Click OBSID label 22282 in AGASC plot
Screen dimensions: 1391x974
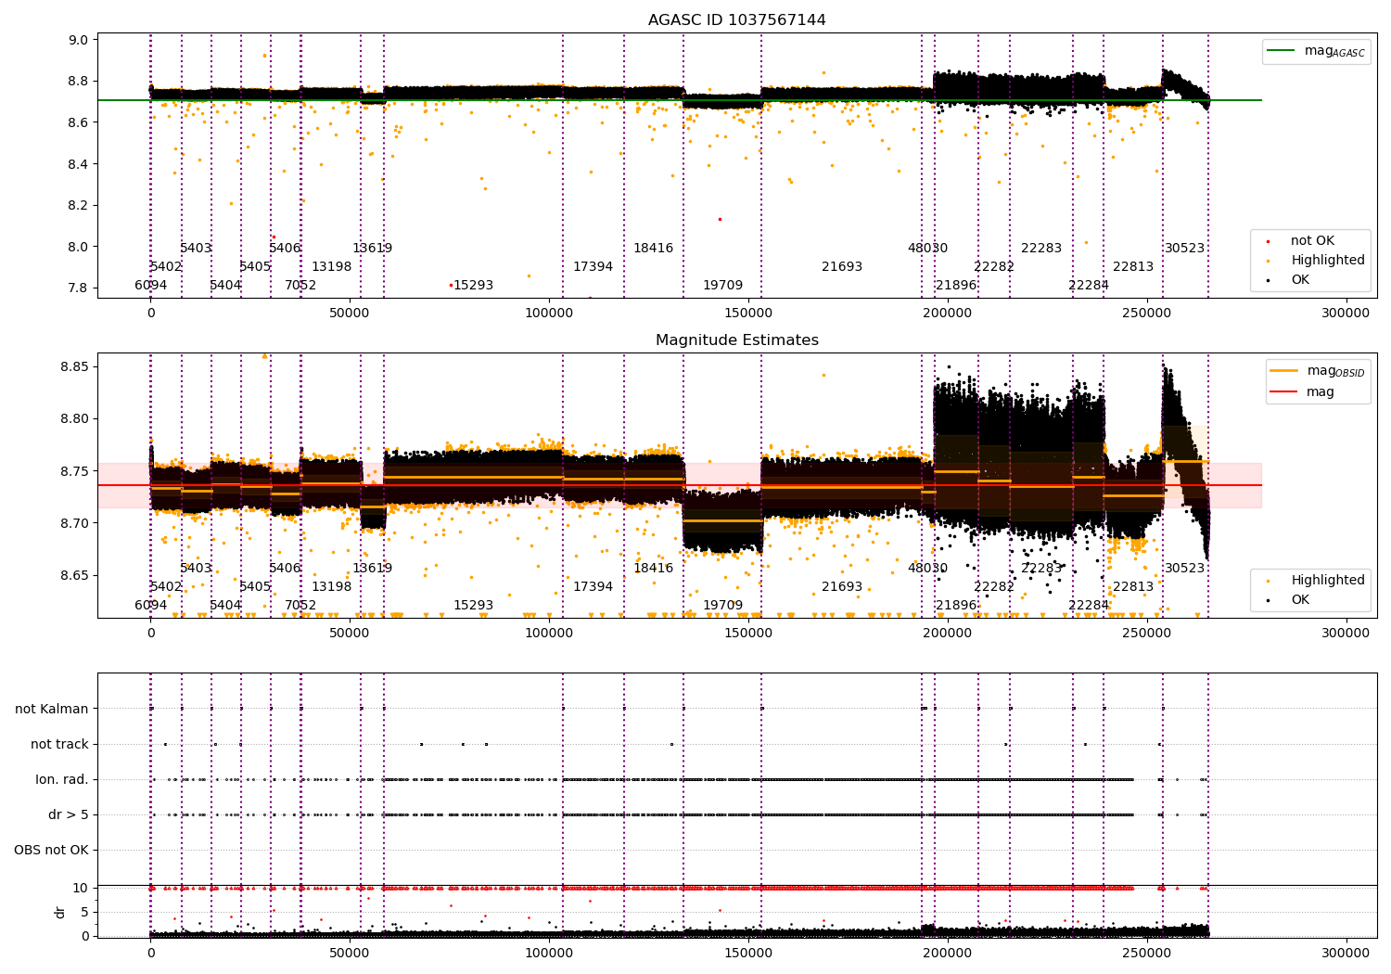tap(994, 267)
